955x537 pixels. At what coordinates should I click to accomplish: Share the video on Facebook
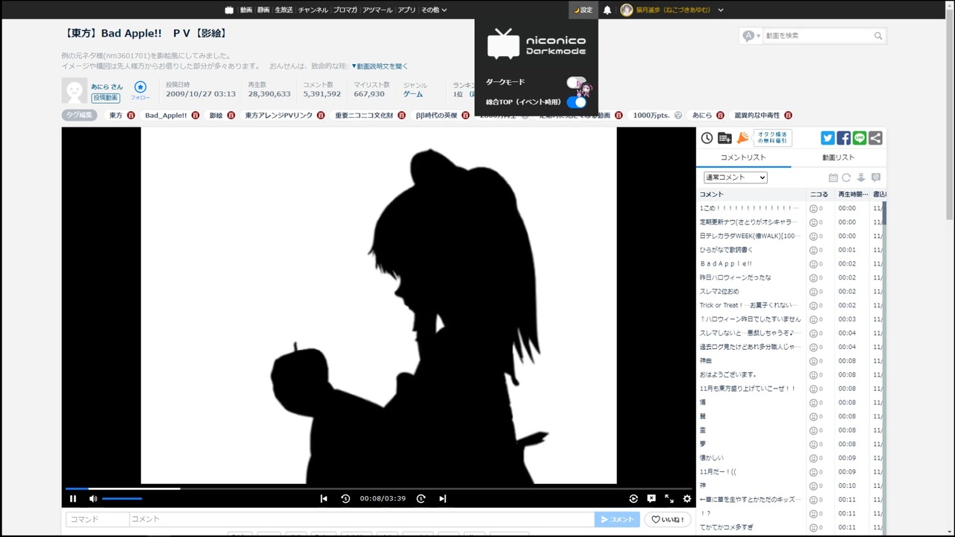coord(844,138)
